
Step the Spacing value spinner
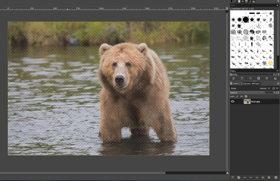[x=278, y=75]
